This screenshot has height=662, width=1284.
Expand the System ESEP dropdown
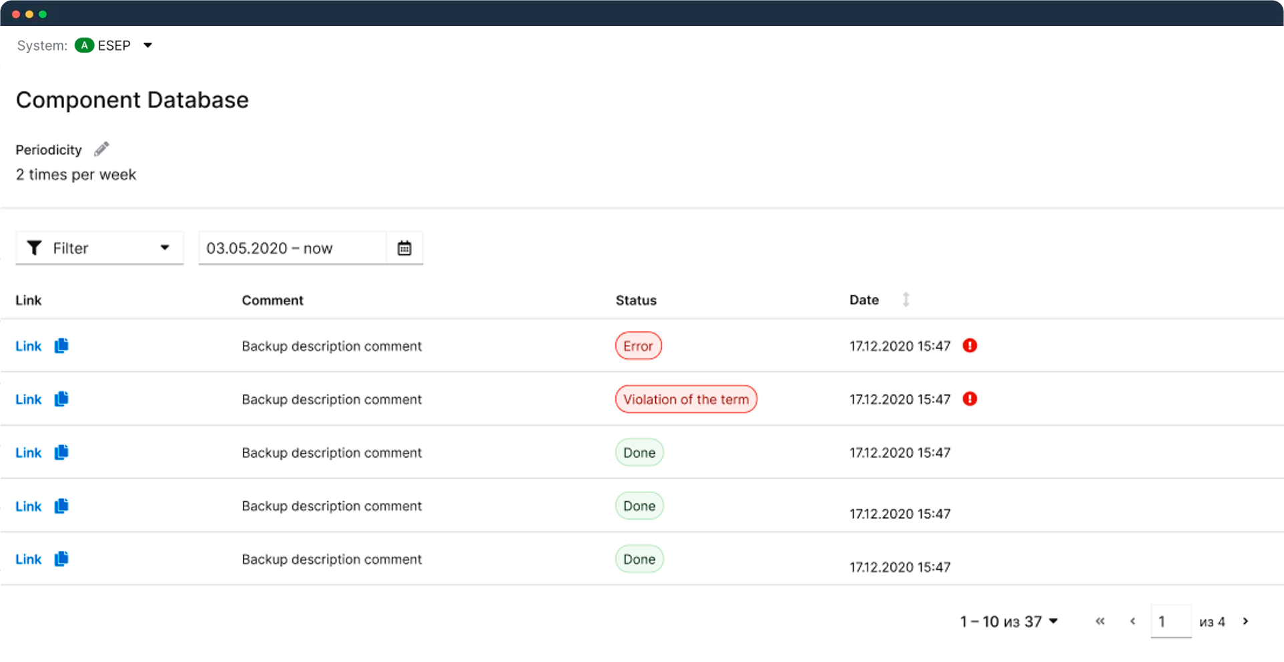(147, 45)
